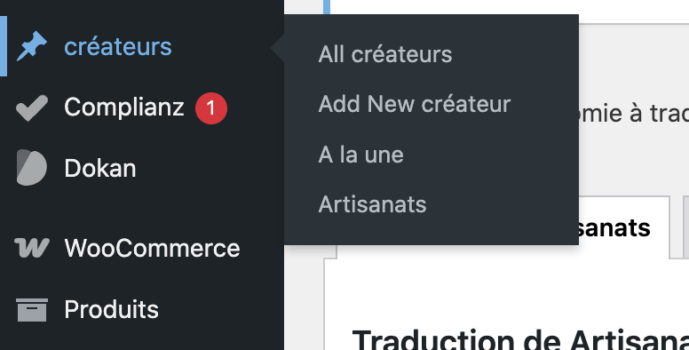Click the tab right of Artisanats tab
689x350 pixels.
pos(686,227)
